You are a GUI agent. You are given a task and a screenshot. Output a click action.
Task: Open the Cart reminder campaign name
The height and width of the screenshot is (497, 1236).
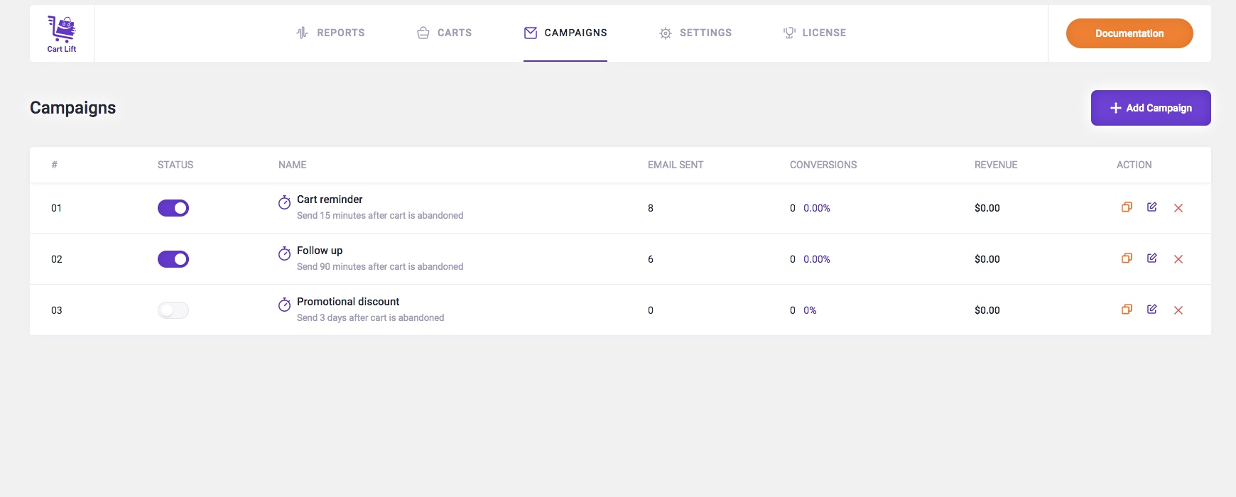click(330, 200)
